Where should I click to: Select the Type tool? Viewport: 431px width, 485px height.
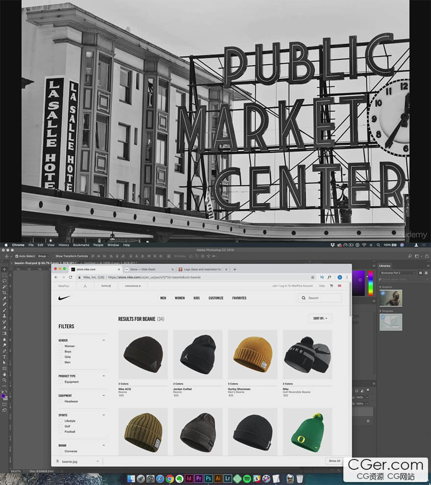(x=4, y=357)
